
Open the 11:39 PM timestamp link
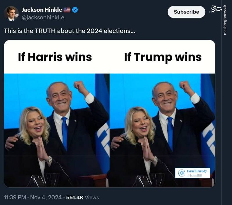click(15, 197)
